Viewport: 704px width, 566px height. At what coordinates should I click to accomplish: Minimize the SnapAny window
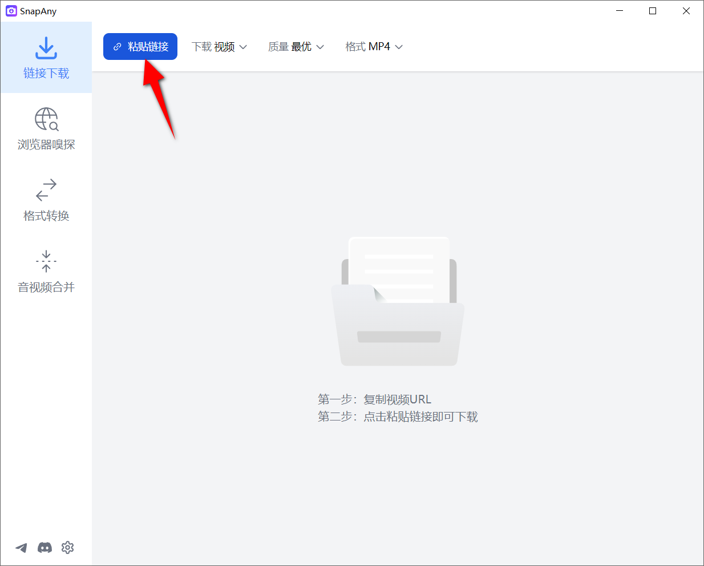coord(620,11)
